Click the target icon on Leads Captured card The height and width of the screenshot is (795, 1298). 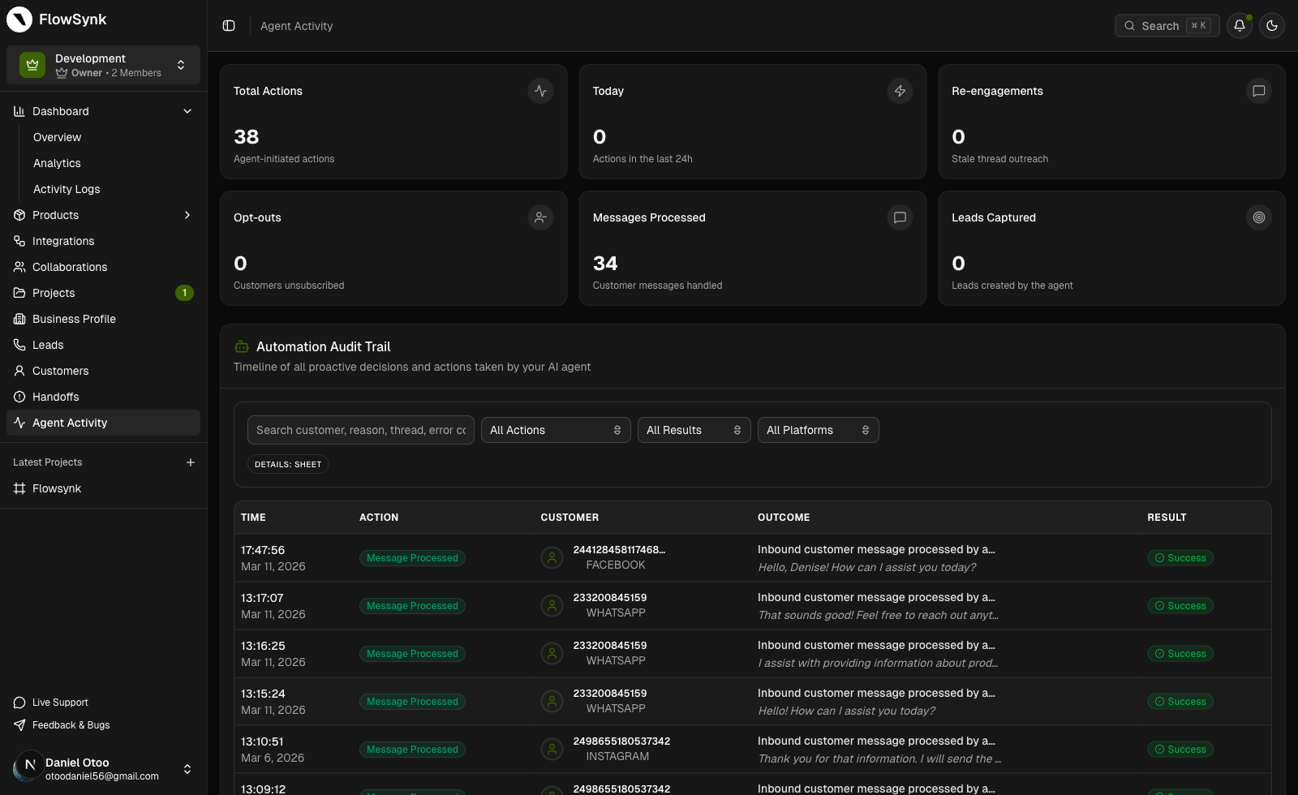click(x=1258, y=217)
